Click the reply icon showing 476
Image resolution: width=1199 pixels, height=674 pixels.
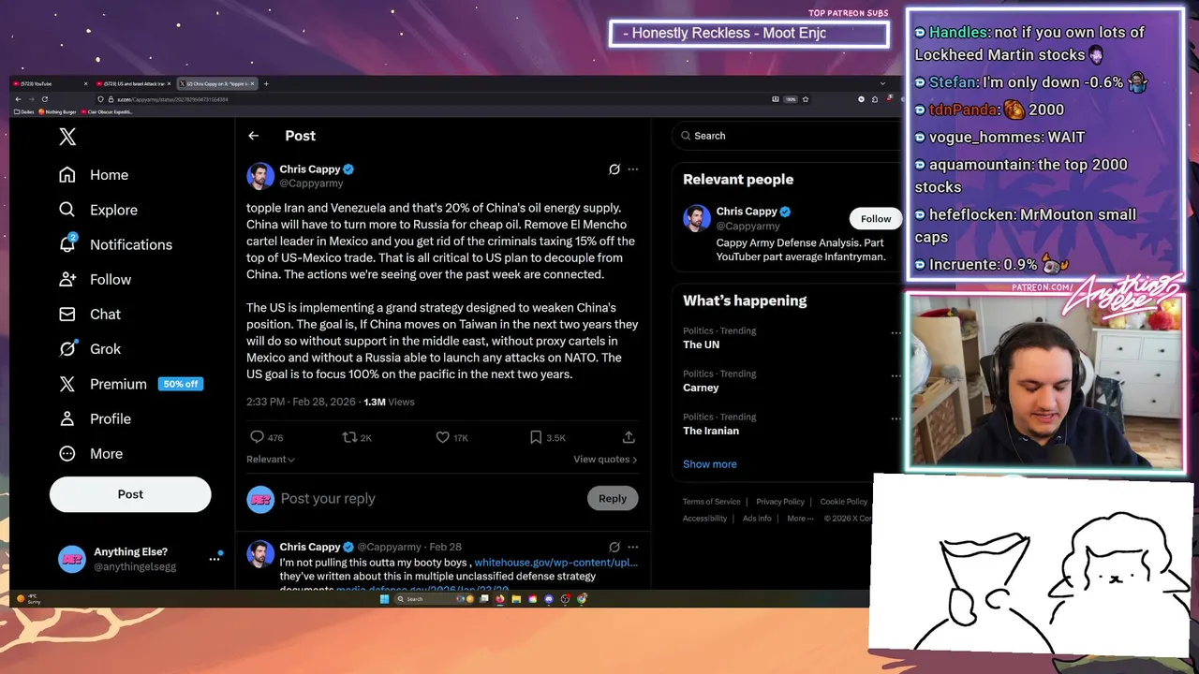pos(257,437)
